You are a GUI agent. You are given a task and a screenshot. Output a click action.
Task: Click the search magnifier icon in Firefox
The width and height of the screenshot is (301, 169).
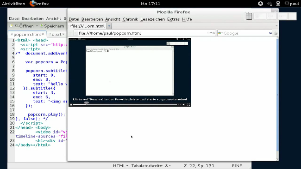click(270, 33)
